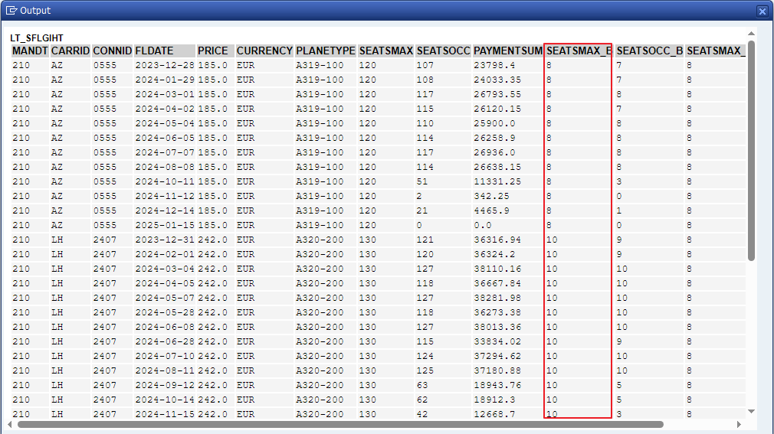Viewport: 774px width, 434px height.
Task: Click the payment sum 25900.0
Action: click(494, 123)
